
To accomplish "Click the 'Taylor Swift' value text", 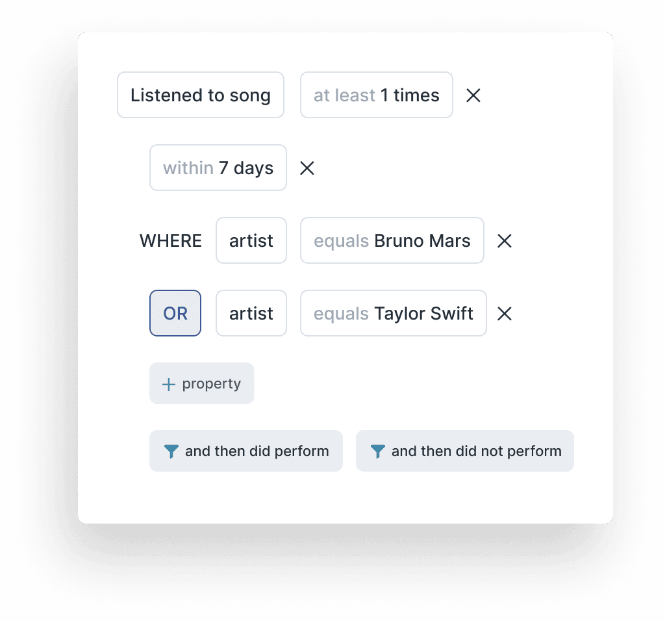I will click(423, 314).
